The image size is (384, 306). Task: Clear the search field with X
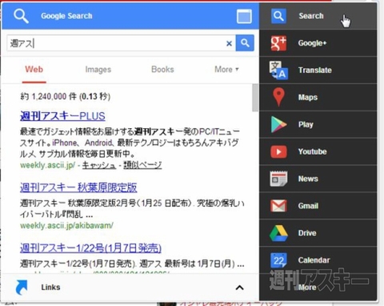coord(229,43)
